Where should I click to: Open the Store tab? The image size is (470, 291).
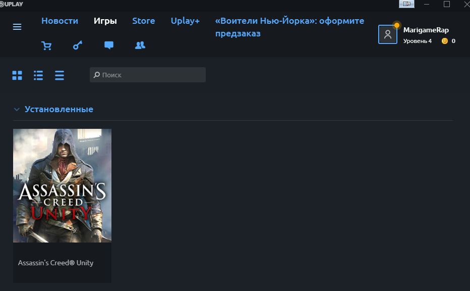pyautogui.click(x=144, y=21)
